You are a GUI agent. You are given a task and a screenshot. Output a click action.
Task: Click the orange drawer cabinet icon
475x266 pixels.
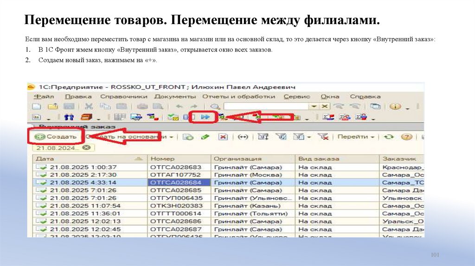pos(86,117)
